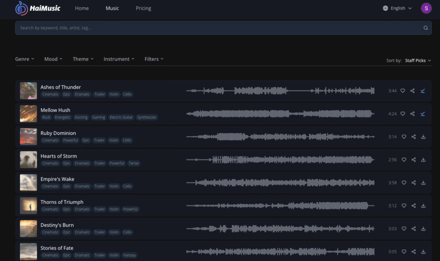This screenshot has height=261, width=440.
Task: Seek within Mellow Hush waveform
Action: (280, 113)
